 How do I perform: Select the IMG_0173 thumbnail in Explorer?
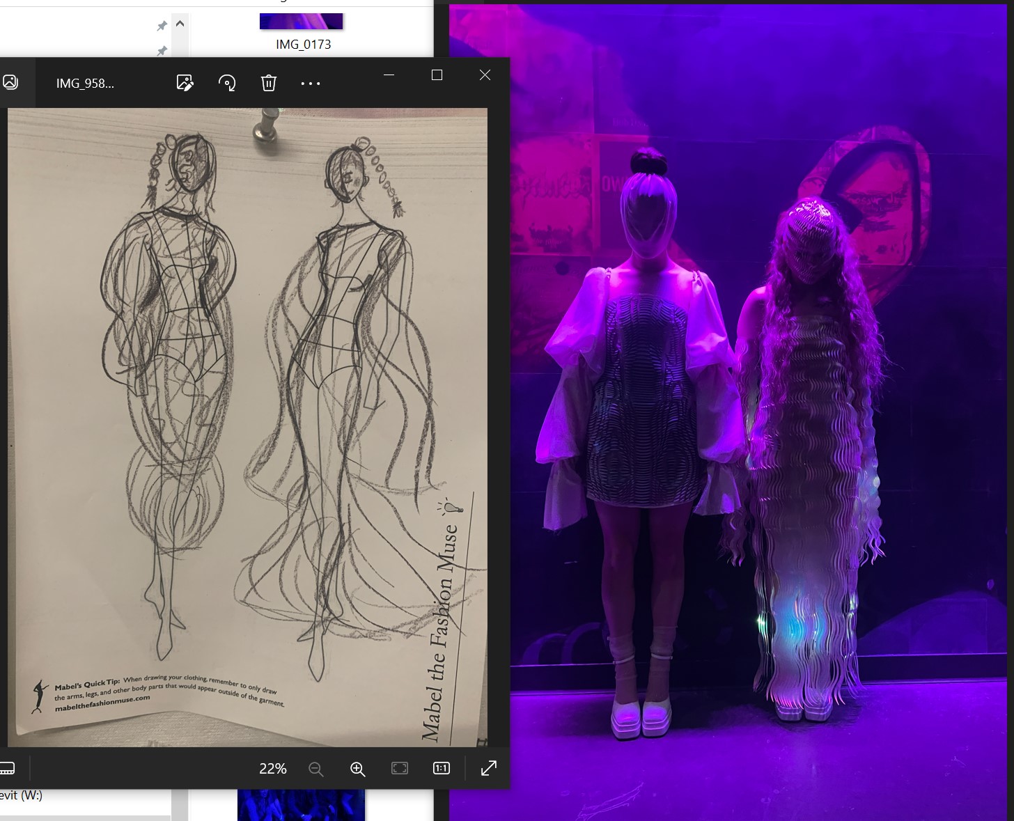pos(302,31)
